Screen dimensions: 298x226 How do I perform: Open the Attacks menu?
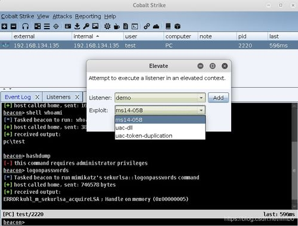pos(62,16)
